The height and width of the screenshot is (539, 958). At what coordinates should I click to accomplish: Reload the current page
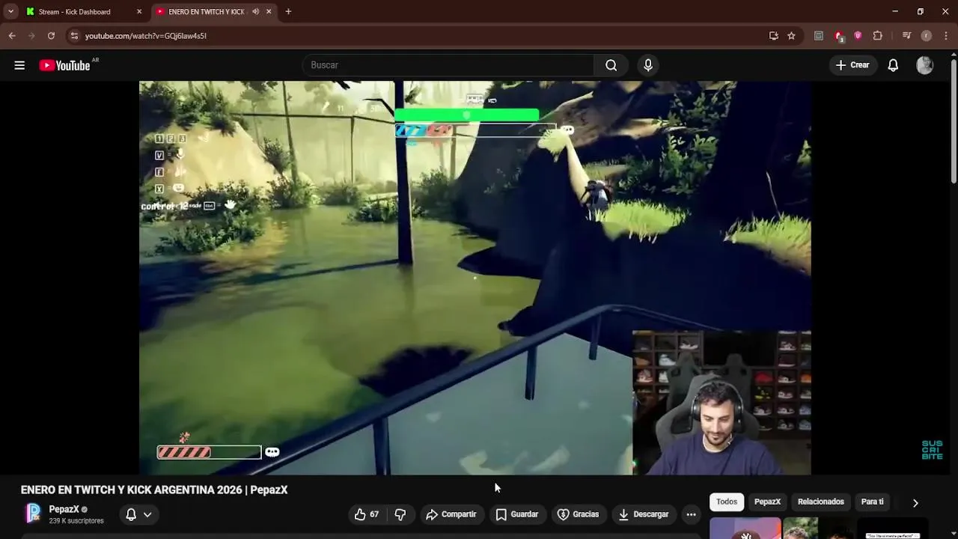[x=51, y=35]
